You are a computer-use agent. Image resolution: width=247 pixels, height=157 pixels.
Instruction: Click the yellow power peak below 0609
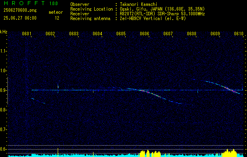[x=229, y=153]
